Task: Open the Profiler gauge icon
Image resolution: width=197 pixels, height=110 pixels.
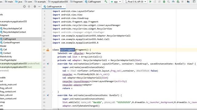Action: (x=173, y=2)
